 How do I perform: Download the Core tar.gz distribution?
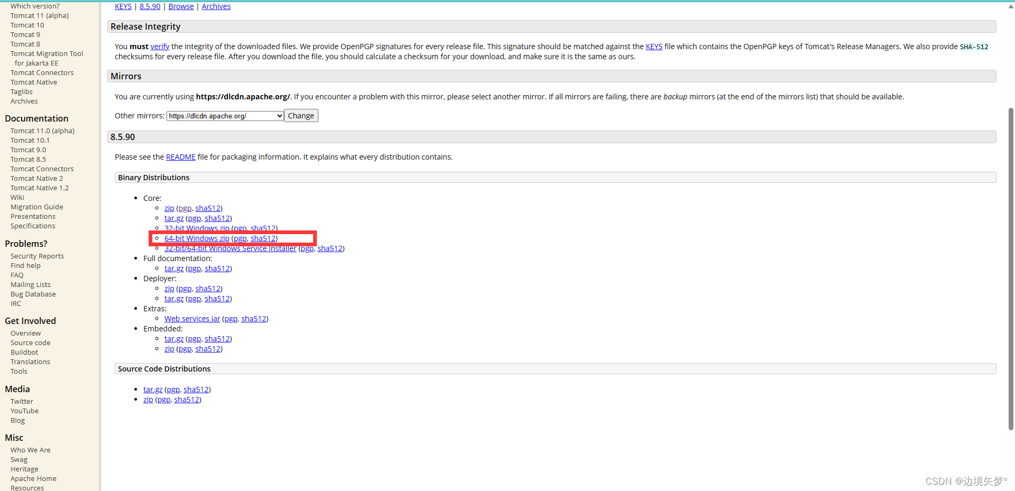tap(174, 218)
